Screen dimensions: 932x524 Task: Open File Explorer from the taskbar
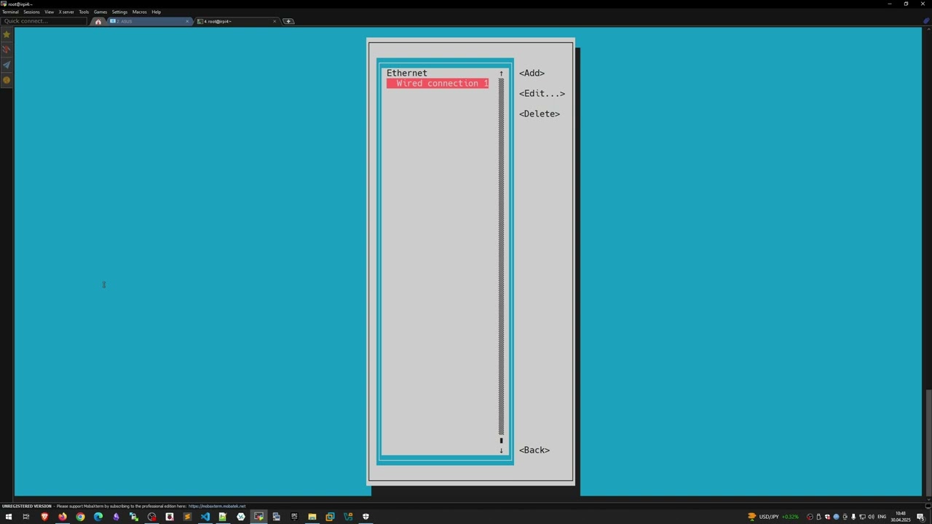tap(312, 517)
